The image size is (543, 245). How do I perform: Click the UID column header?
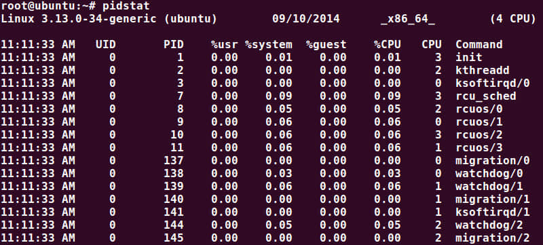[106, 44]
